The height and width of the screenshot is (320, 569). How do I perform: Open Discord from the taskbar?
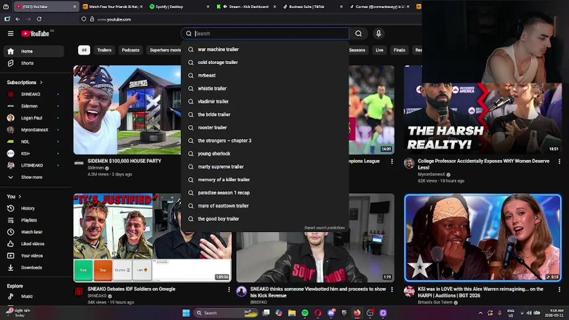point(331,313)
